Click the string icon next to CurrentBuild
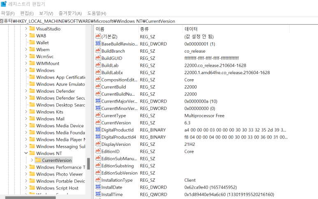This screenshot has width=318, height=199. point(98,87)
